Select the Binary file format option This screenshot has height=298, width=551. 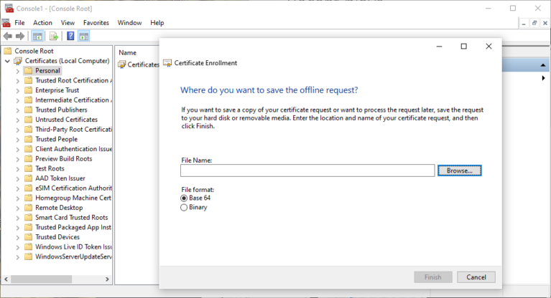click(184, 207)
